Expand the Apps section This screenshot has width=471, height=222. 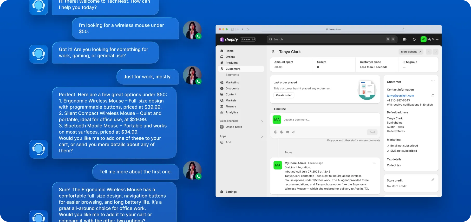pyautogui.click(x=262, y=137)
